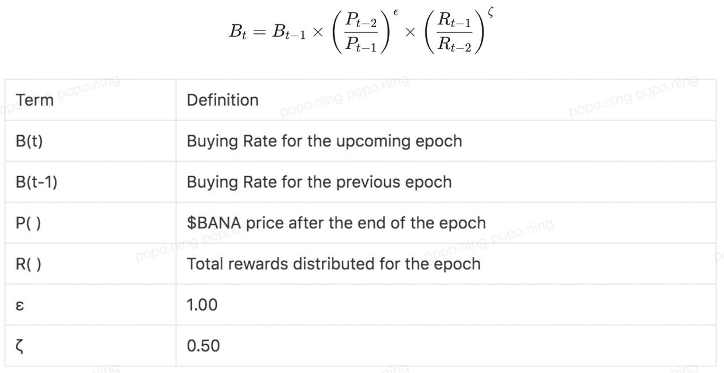Click the R( ) term cell
This screenshot has width=724, height=373.
pos(90,264)
